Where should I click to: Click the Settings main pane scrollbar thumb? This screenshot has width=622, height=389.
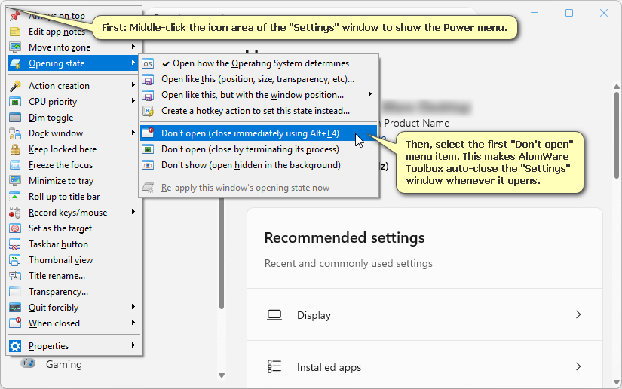click(x=616, y=135)
